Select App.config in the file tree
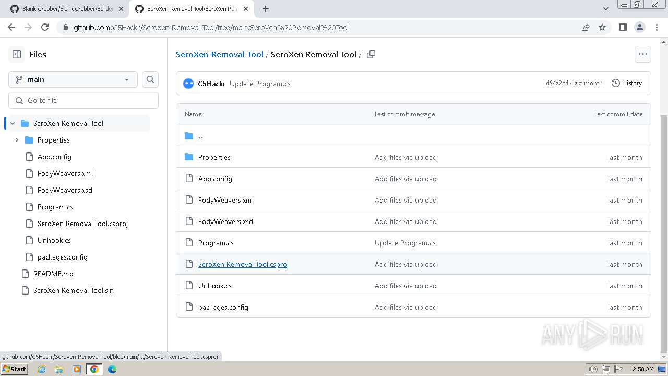The image size is (668, 376). click(x=54, y=157)
